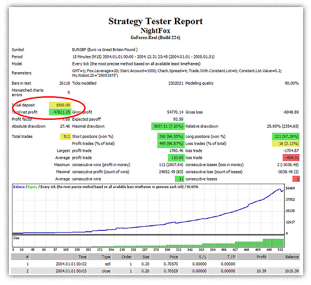The image size is (311, 285).
Task: Select the 'EURGBP (Euro vs Great Britain Pound)' symbol value
Action: pos(105,50)
